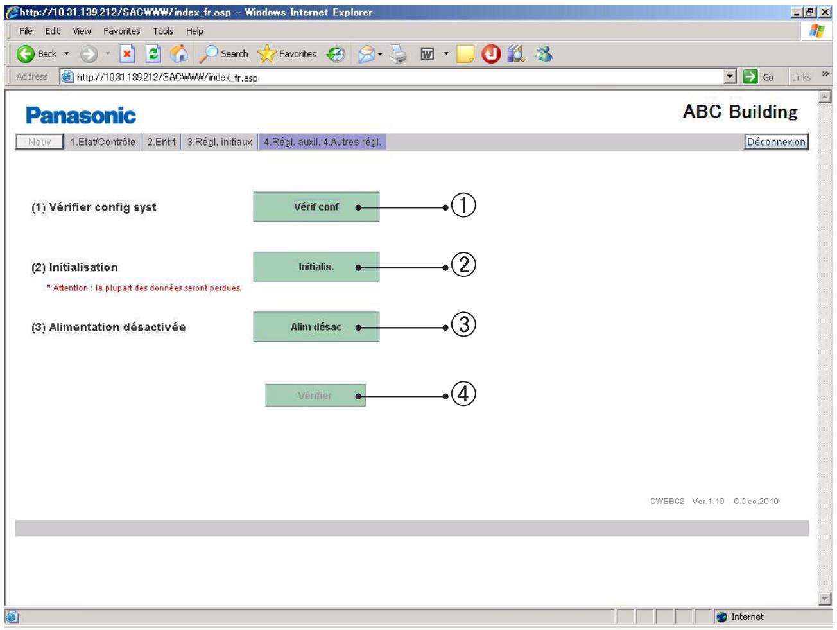The width and height of the screenshot is (837, 630).
Task: Click the Vérif conf button
Action: click(316, 207)
